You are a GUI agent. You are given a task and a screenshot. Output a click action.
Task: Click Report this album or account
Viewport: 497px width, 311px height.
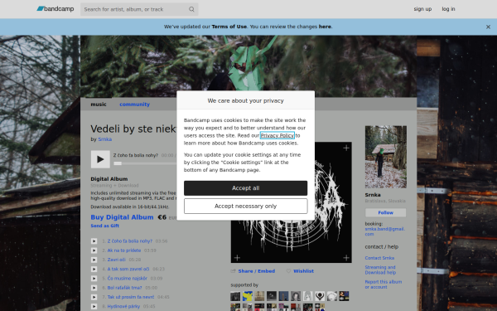point(384,284)
